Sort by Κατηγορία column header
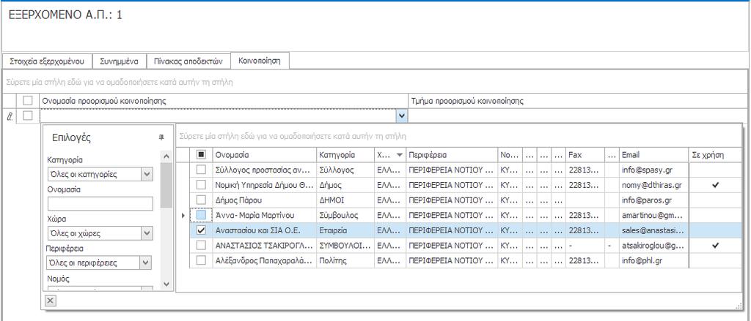This screenshot has width=751, height=321. pos(345,155)
